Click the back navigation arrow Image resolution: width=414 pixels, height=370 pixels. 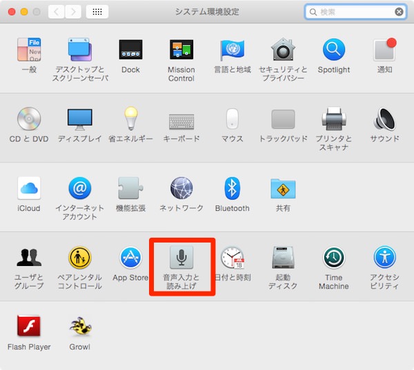[57, 12]
